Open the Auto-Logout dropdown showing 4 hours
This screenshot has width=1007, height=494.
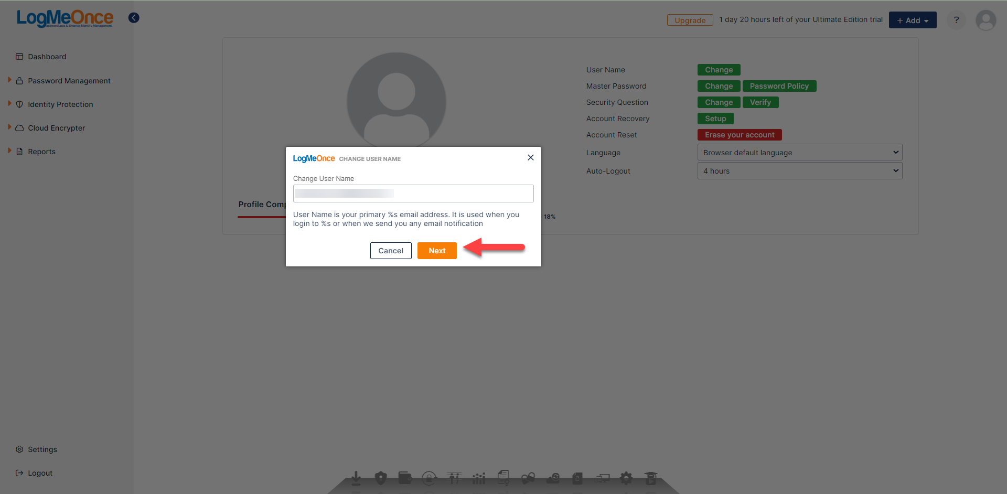click(x=800, y=171)
